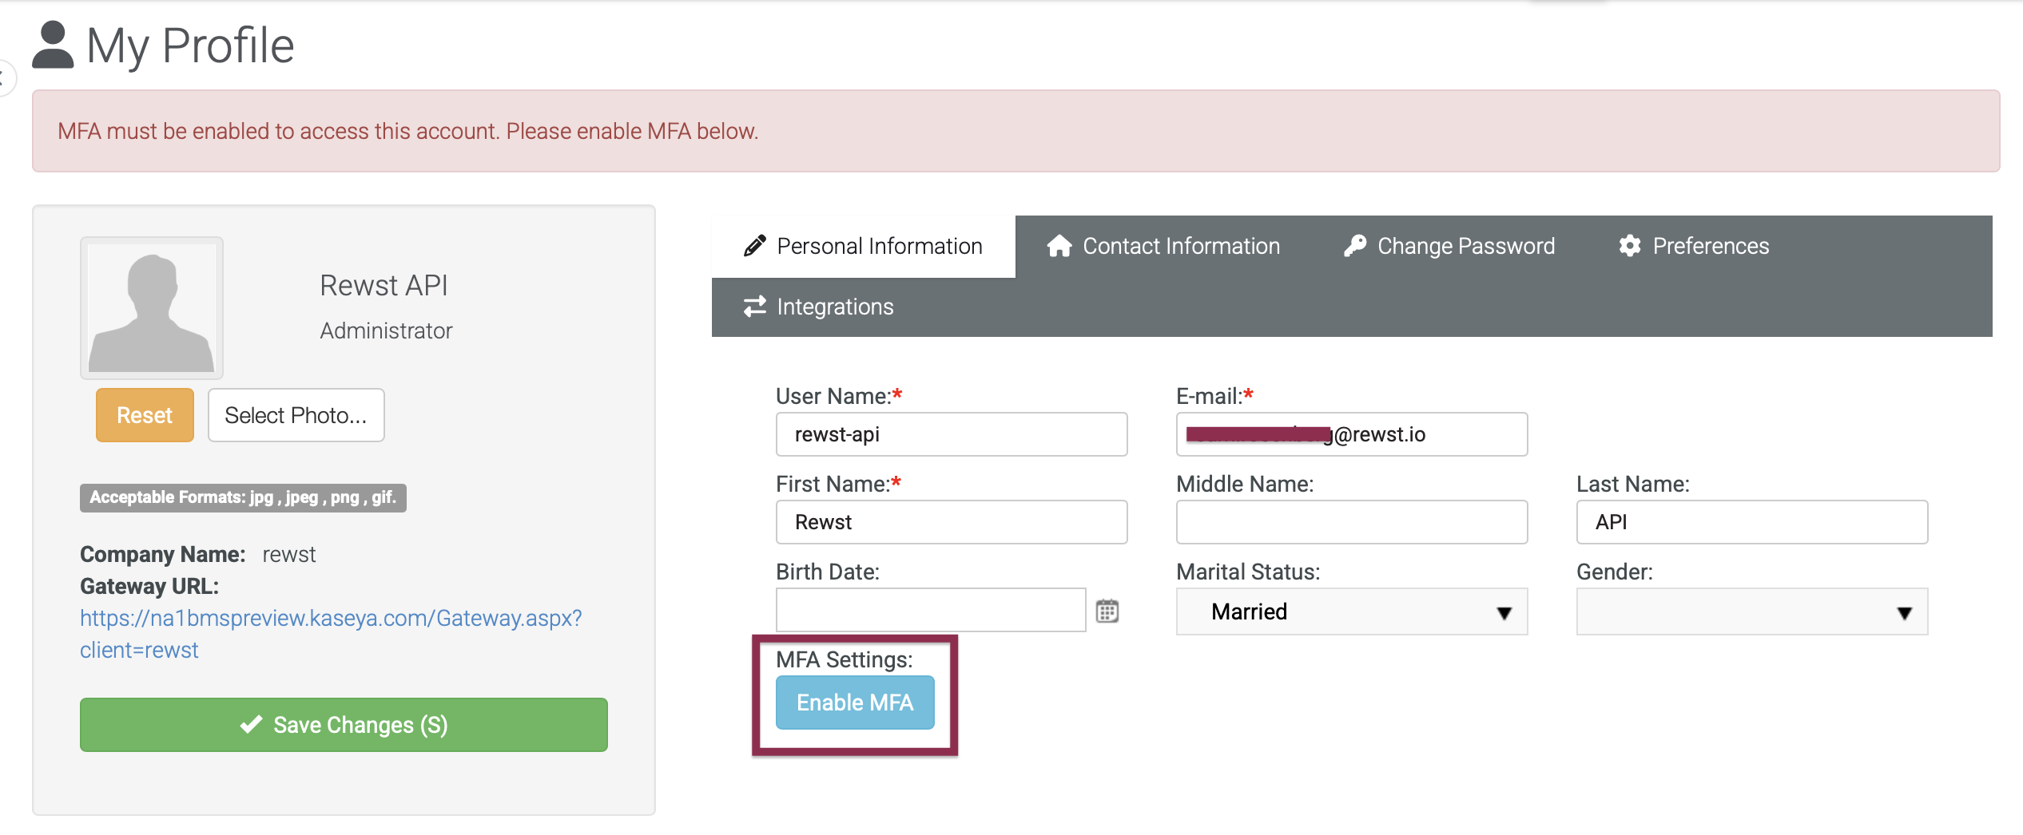Click the user icon beside My Profile
Image resolution: width=2023 pixels, height=835 pixels.
[x=53, y=45]
